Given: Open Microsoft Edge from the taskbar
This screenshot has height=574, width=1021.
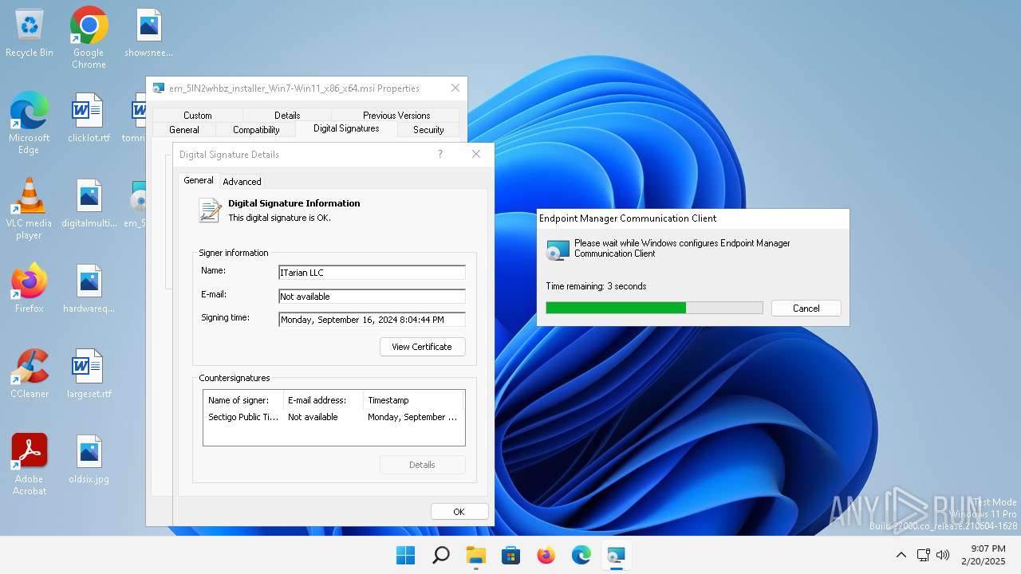Looking at the screenshot, I should point(581,556).
